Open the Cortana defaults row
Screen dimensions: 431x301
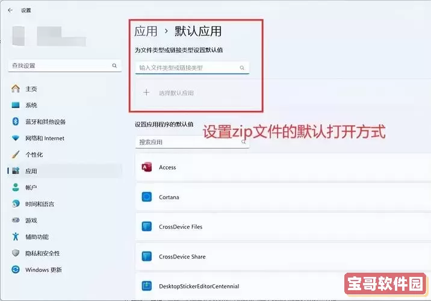[283, 197]
